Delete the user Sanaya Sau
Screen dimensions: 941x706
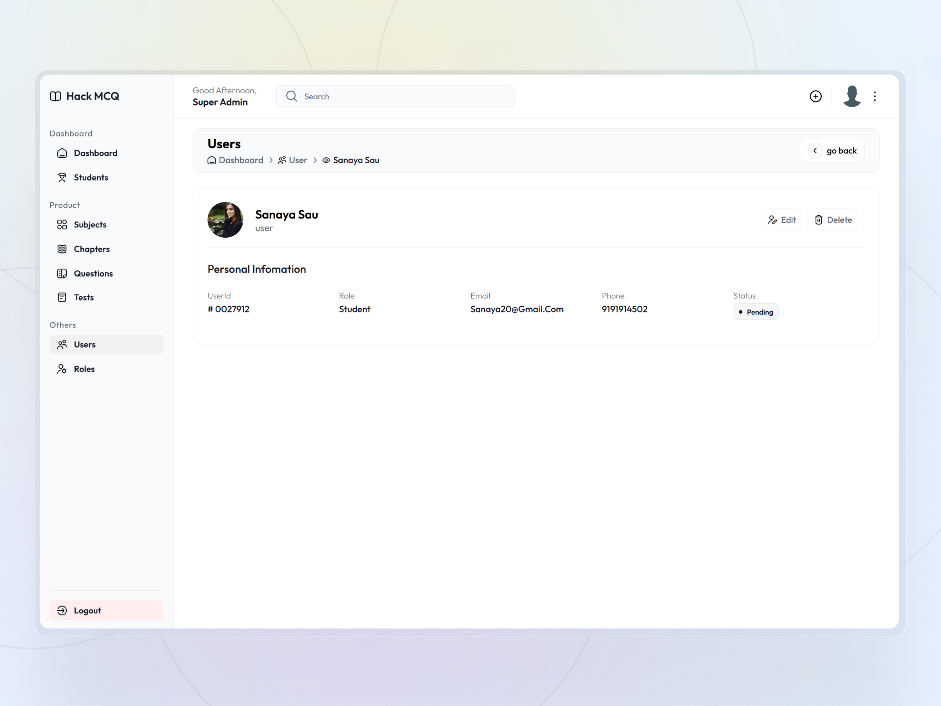[x=832, y=220]
